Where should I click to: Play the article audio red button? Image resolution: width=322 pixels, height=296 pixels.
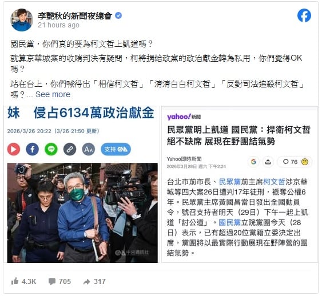14,149
